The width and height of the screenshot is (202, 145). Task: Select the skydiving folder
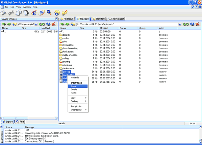(x=65, y=65)
